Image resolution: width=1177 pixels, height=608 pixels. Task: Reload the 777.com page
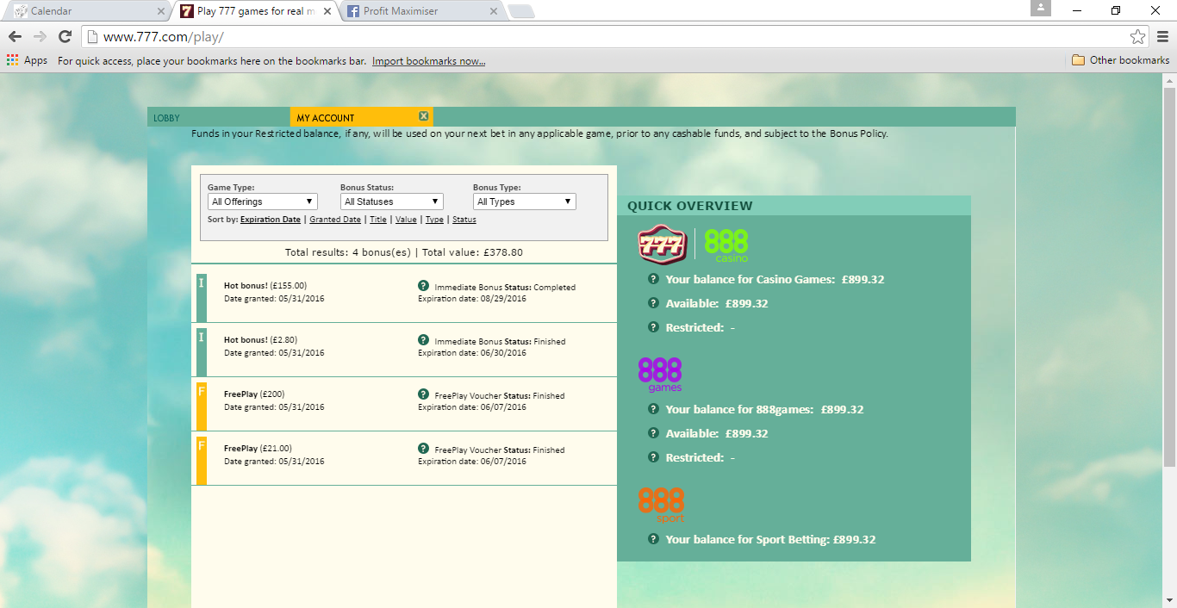65,36
